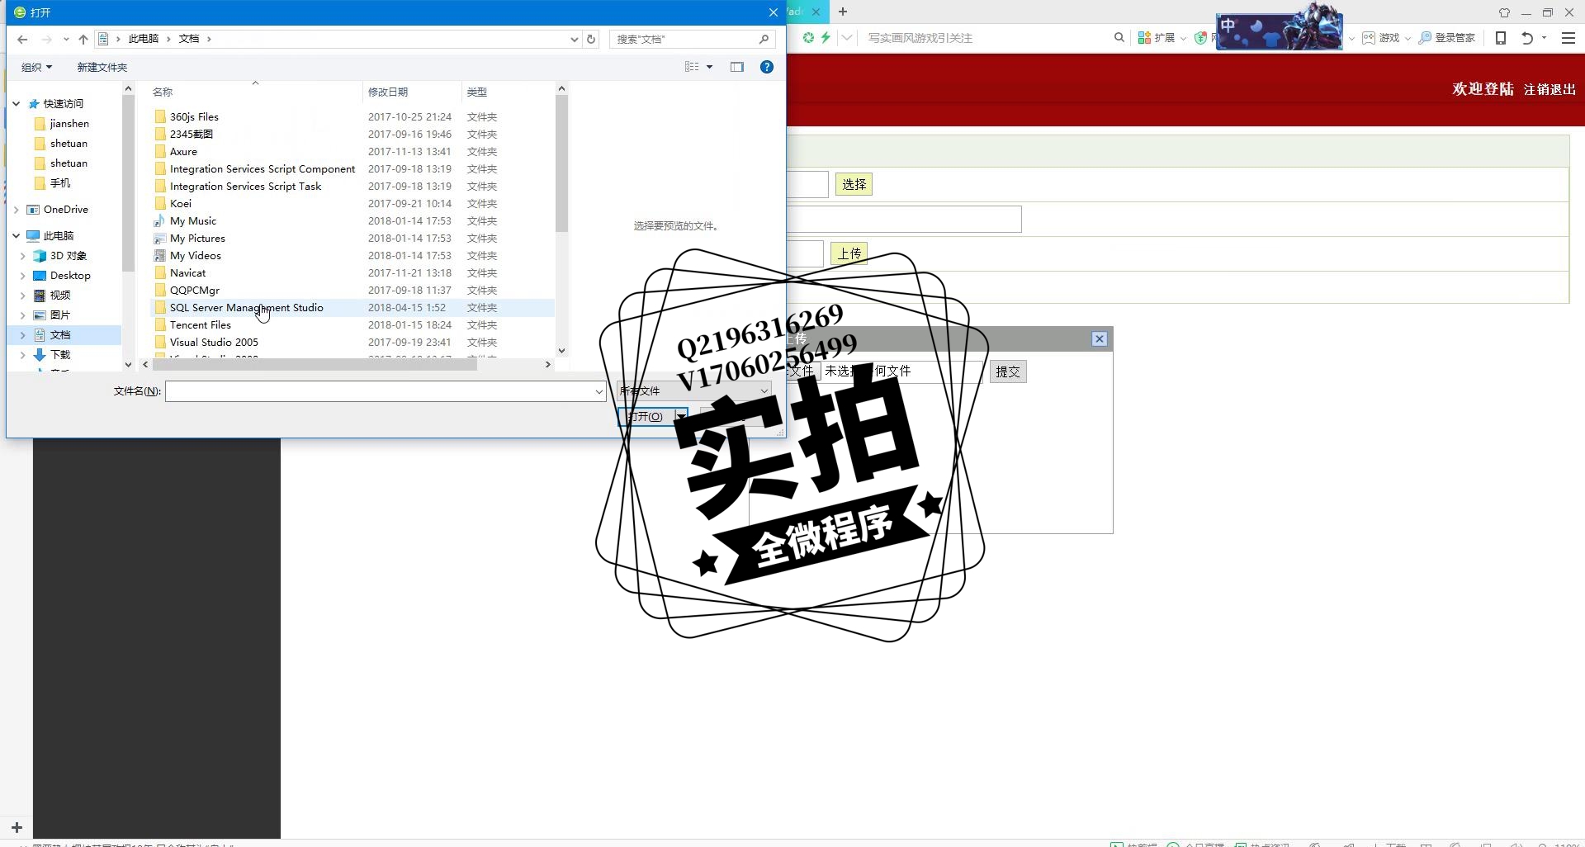Open the view options dropdown arrow

(709, 67)
